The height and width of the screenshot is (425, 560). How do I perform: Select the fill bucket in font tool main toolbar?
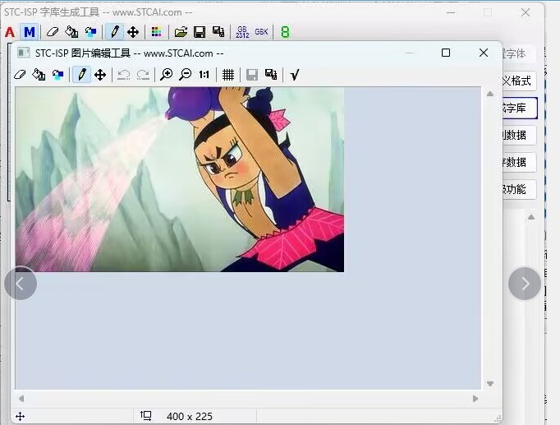pyautogui.click(x=71, y=32)
